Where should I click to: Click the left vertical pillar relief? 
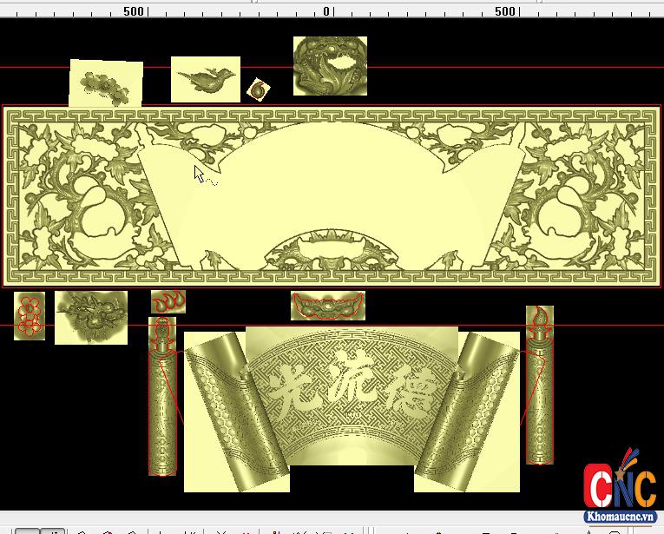click(161, 399)
